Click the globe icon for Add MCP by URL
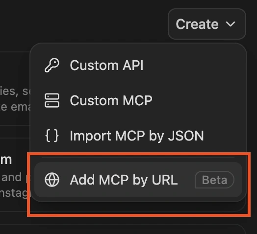The image size is (257, 234). [x=52, y=180]
